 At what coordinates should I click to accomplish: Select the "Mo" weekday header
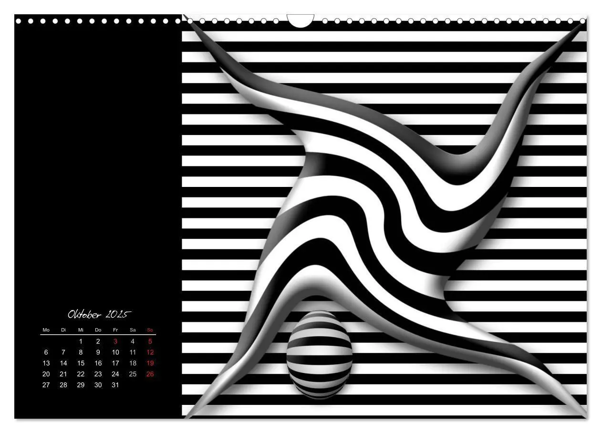[46, 330]
